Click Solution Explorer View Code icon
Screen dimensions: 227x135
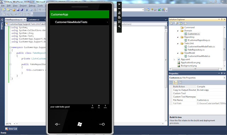tap(186, 23)
